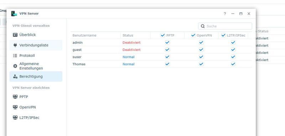Click the magnifier icon in search box
285x136 pixels.
coord(203,26)
